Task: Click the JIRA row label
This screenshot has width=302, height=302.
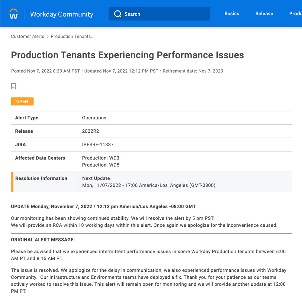Action: [x=21, y=145]
